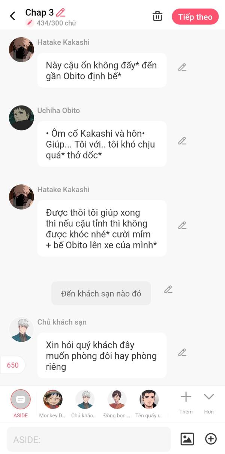Focus the ASIDE text input field
The height and width of the screenshot is (454, 225).
[x=89, y=439]
